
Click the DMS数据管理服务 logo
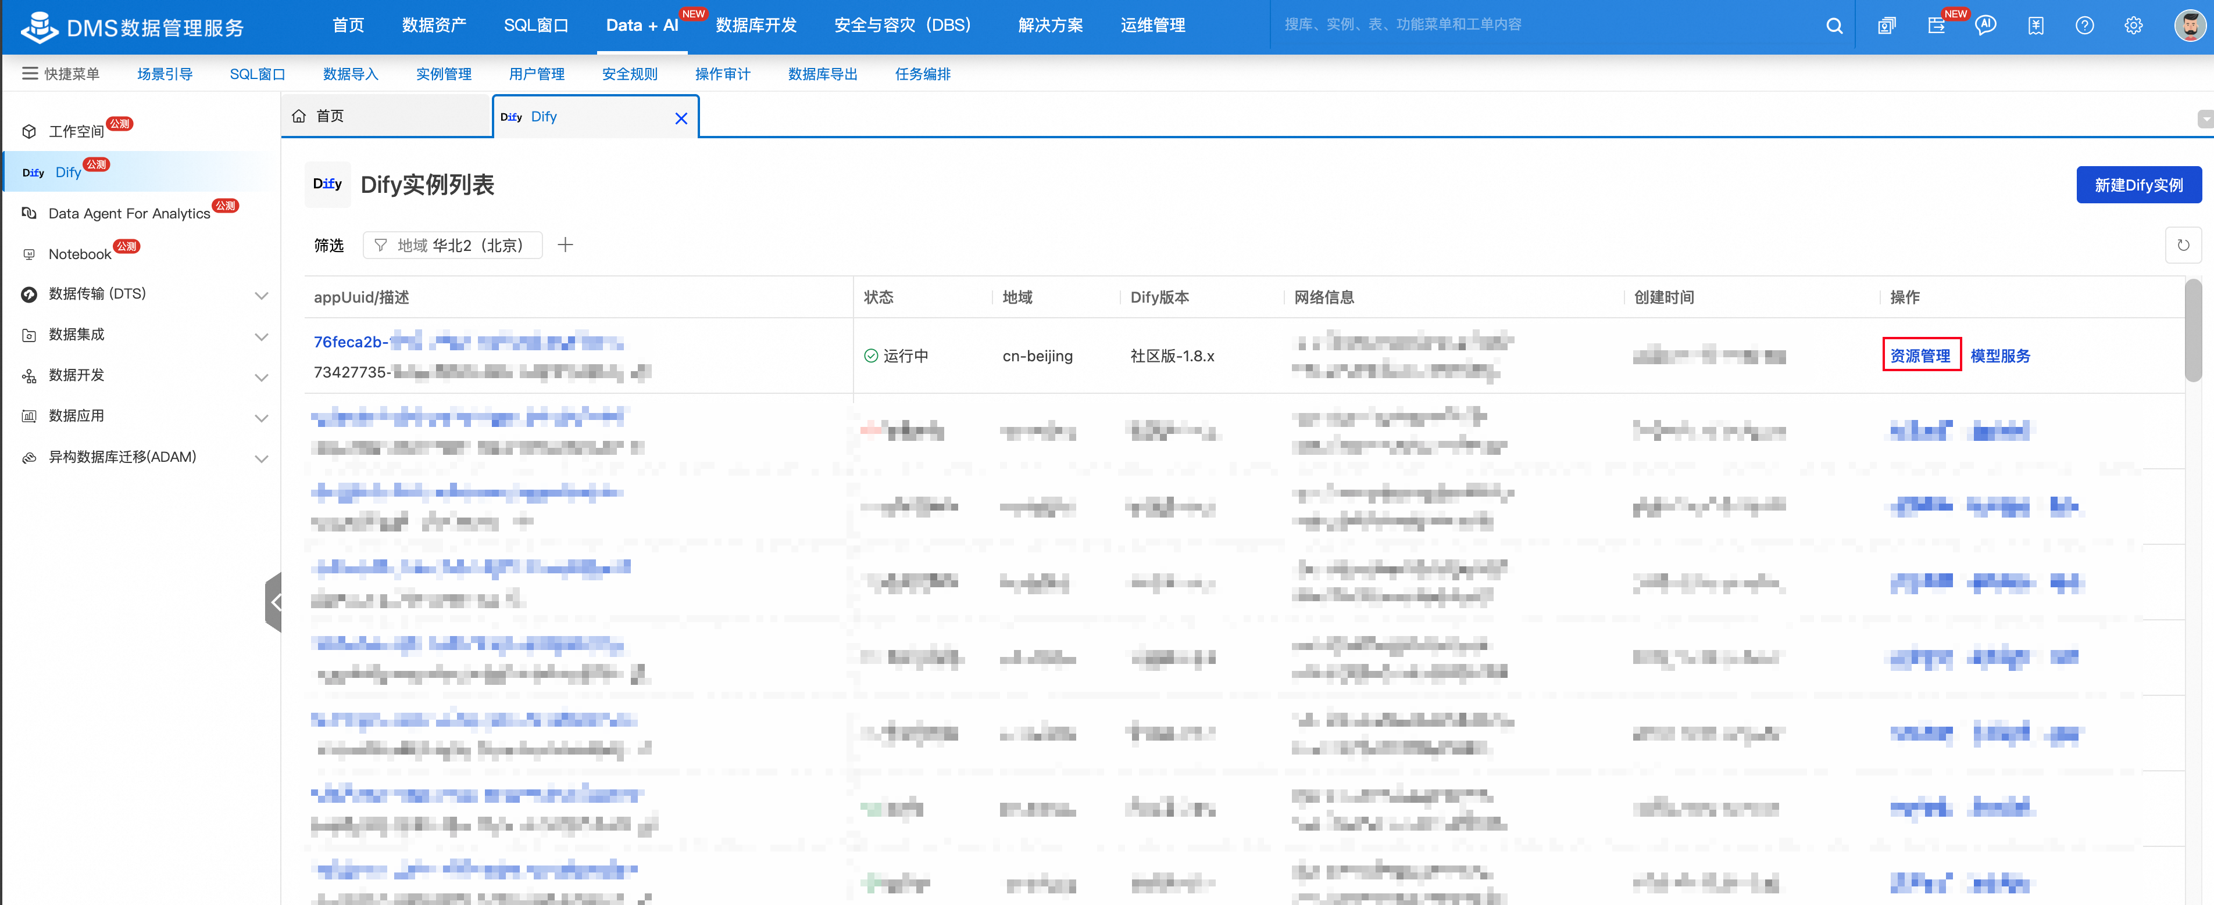[x=133, y=27]
